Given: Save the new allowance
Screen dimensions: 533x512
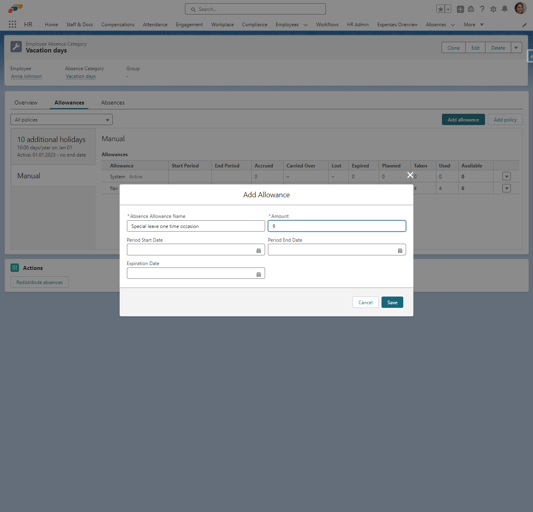Looking at the screenshot, I should (x=392, y=302).
